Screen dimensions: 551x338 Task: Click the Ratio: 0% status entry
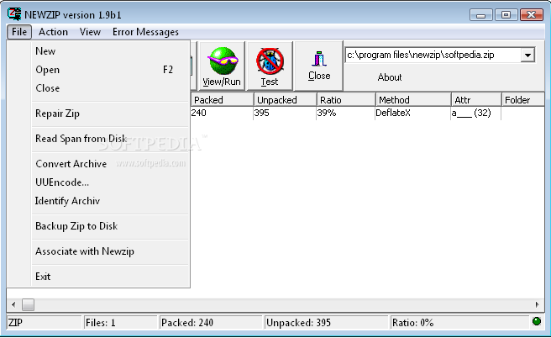[x=459, y=323]
